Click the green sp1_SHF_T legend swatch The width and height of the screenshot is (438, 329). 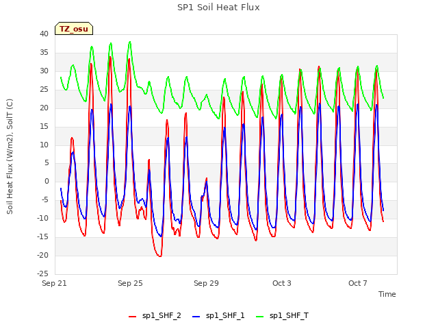point(260,317)
